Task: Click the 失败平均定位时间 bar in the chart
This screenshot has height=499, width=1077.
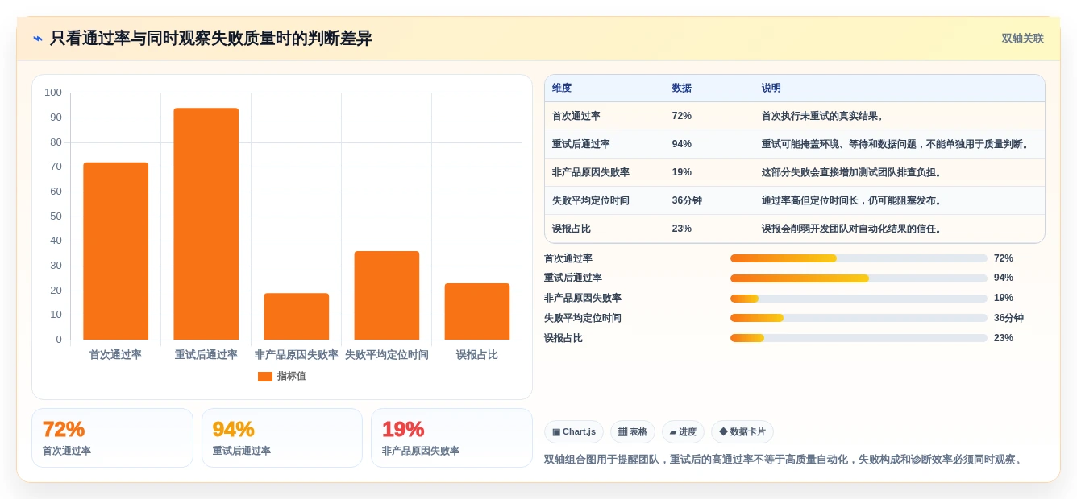Action: [x=387, y=295]
